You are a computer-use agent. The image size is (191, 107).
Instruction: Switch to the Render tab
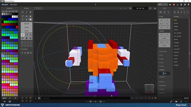pyautogui.click(x=14, y=4)
